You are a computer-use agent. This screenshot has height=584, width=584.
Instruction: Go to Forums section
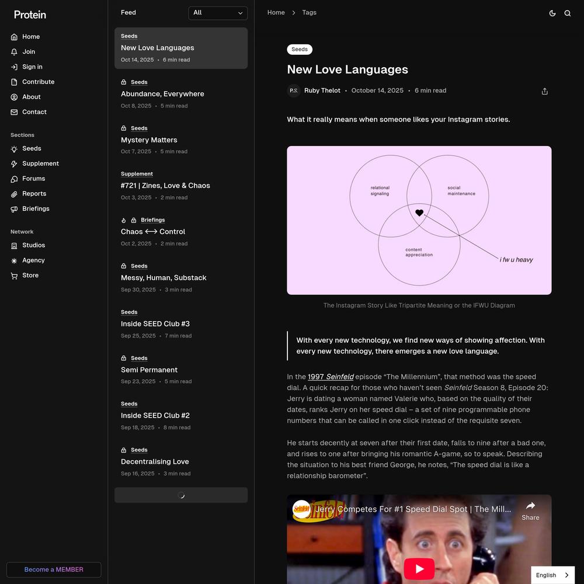tap(33, 179)
